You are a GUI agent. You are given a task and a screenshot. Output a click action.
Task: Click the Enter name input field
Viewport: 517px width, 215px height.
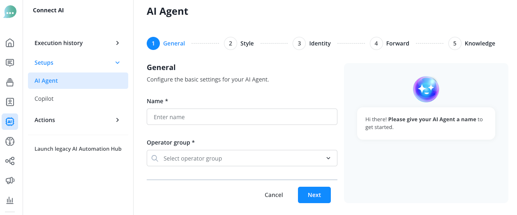click(x=242, y=117)
